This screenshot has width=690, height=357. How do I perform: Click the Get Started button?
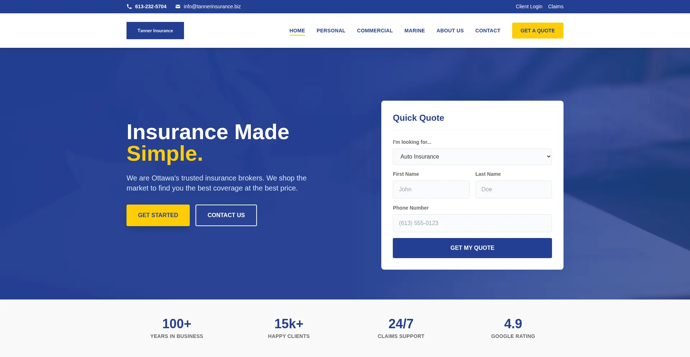pos(158,215)
